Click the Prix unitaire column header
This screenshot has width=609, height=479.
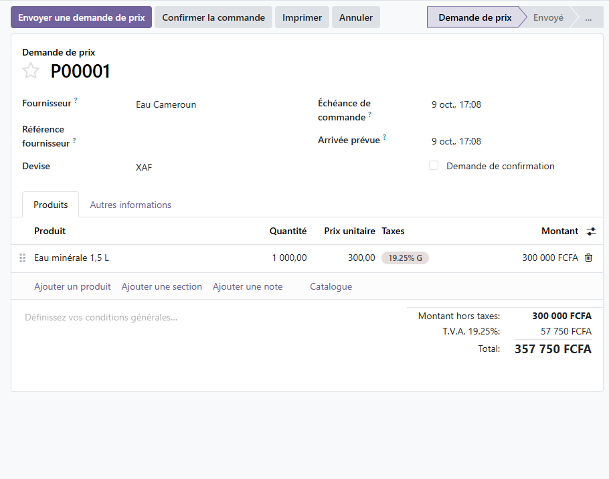pyautogui.click(x=349, y=231)
